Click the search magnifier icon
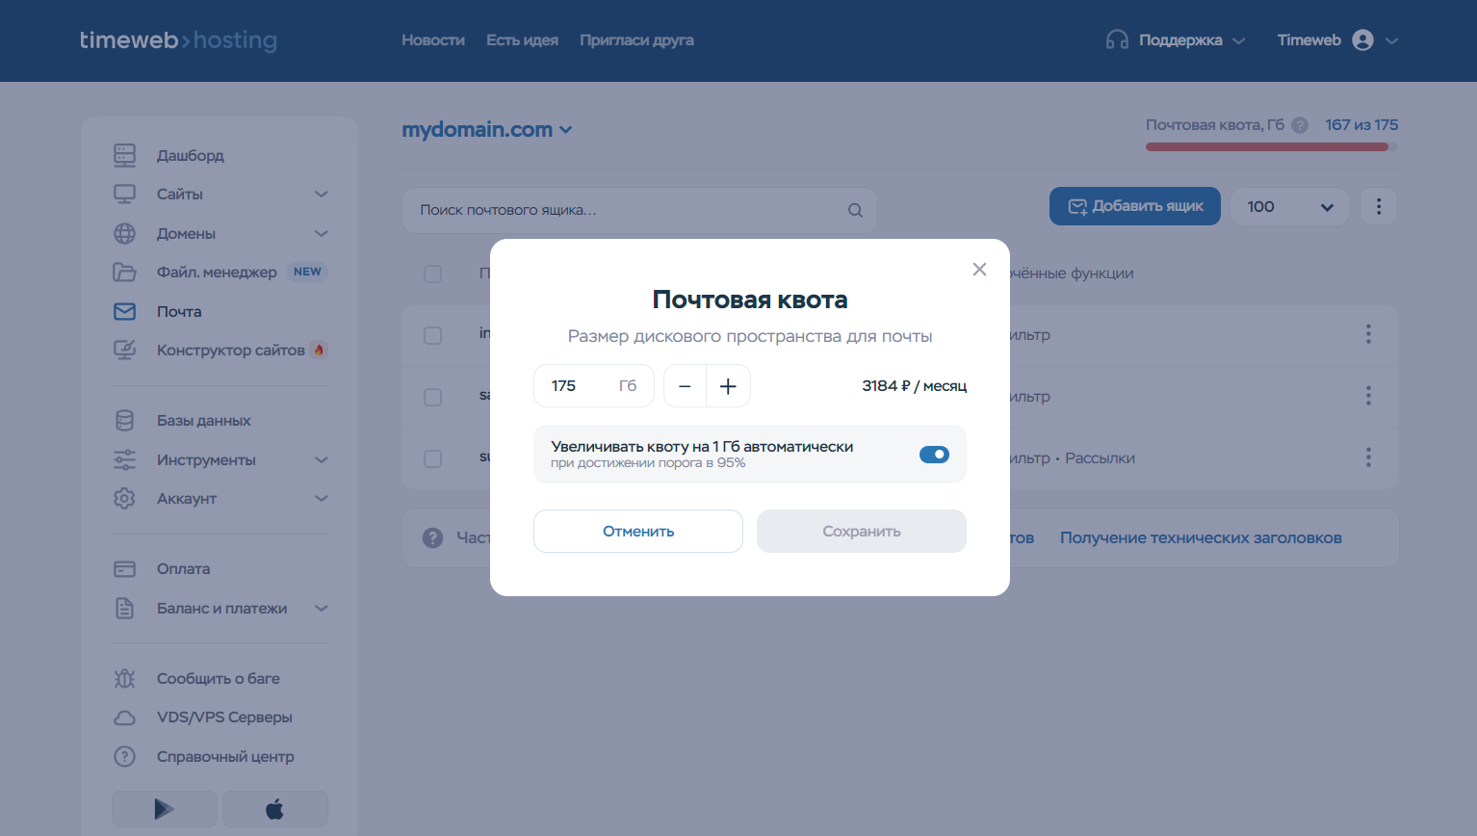The height and width of the screenshot is (836, 1477). [855, 210]
